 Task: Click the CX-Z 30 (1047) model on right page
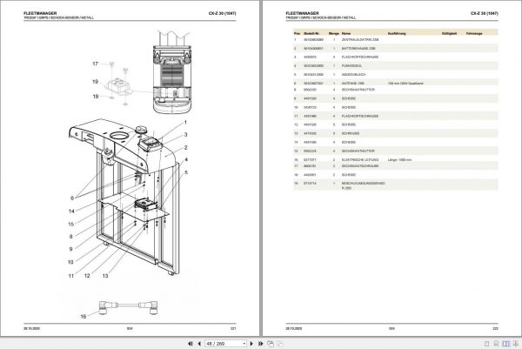[x=484, y=13]
